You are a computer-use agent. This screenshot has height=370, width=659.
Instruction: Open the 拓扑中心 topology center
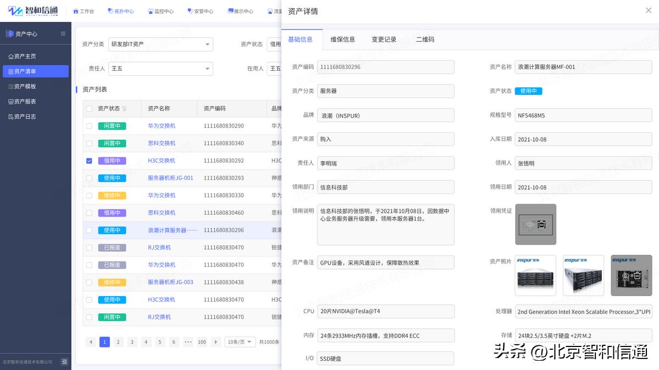click(122, 10)
